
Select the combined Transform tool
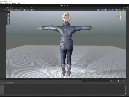(x=8, y=24)
